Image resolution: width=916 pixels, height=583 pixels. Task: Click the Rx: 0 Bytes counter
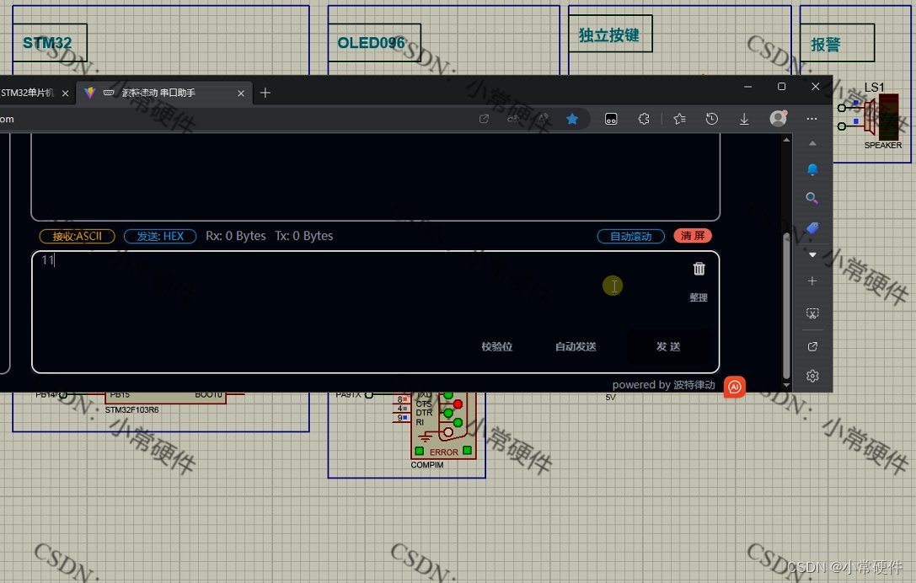(x=235, y=236)
